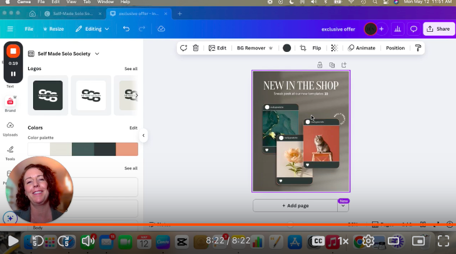The width and height of the screenshot is (456, 254).
Task: Select the cat photo on the canvas
Action: [321, 143]
